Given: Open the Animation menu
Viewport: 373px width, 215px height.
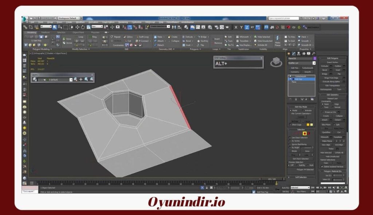Looking at the screenshot, I should (93, 22).
